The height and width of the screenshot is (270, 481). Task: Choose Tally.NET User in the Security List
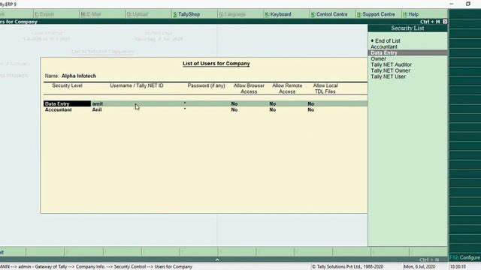(388, 76)
